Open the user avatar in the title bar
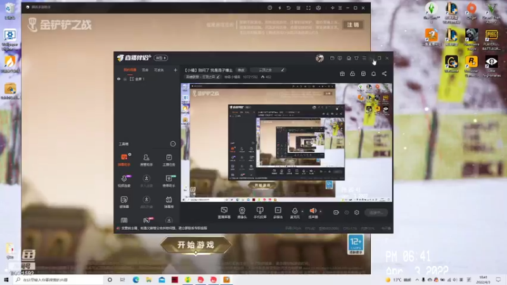507x285 pixels. click(x=319, y=58)
